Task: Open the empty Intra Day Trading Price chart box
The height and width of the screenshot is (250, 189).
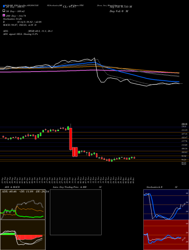Action: pyautogui.click(x=76, y=212)
